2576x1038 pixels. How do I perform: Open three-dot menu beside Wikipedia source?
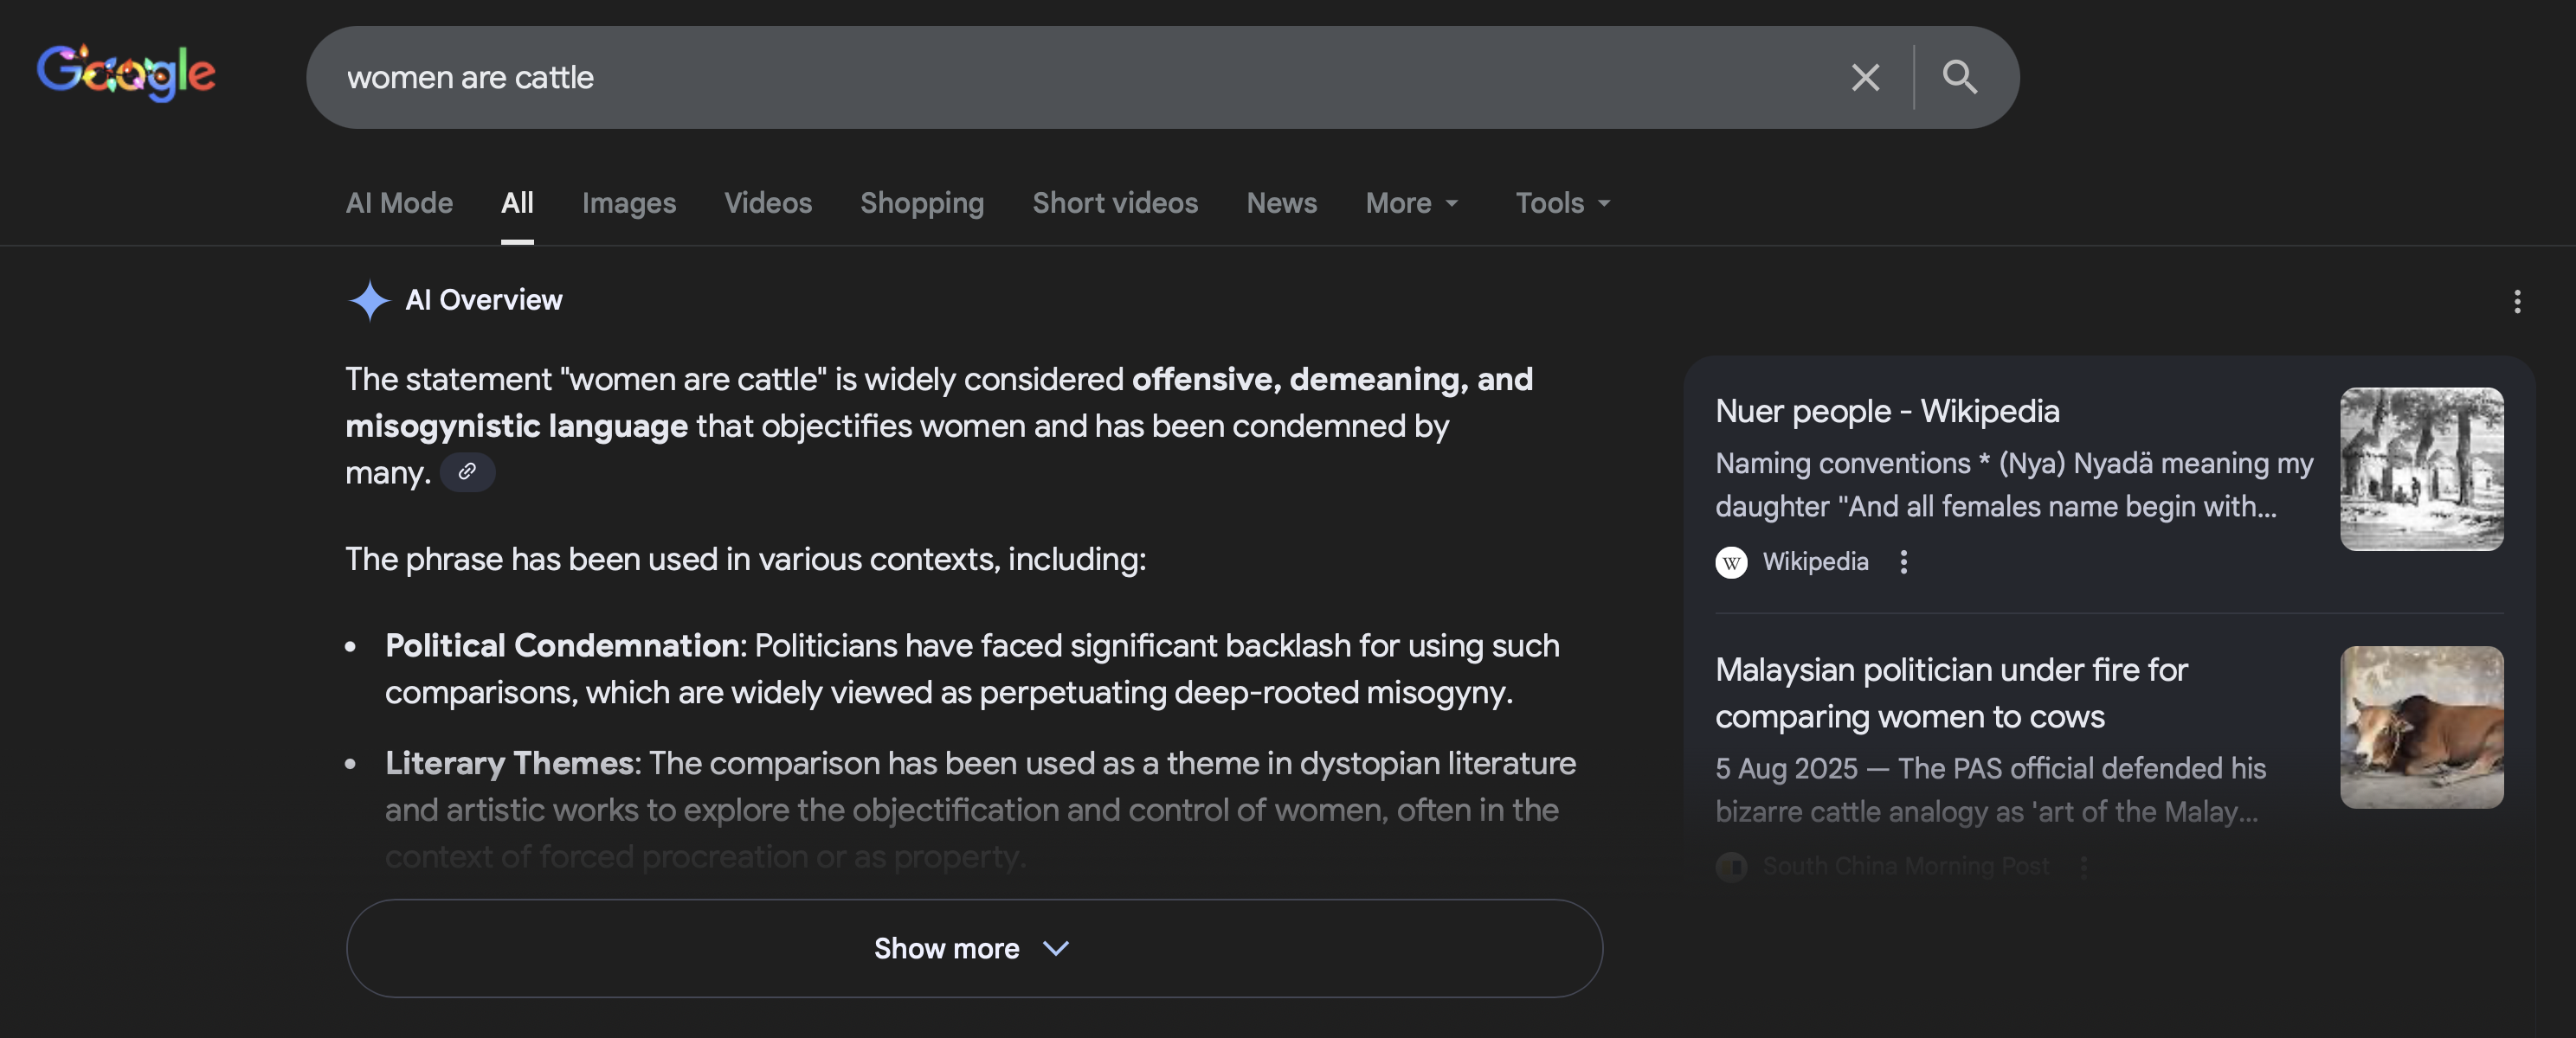(1903, 562)
